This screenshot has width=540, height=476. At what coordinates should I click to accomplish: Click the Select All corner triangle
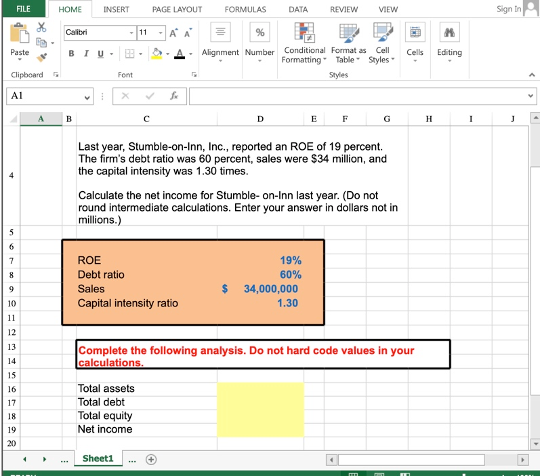[13, 119]
